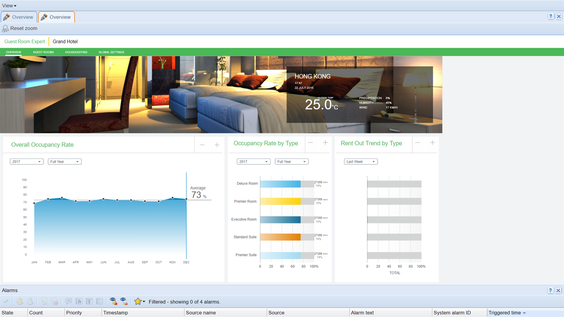Click the Guest Room Expert link
This screenshot has width=564, height=317.
pyautogui.click(x=25, y=42)
